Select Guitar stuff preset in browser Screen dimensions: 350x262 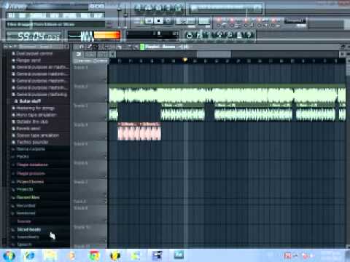tap(30, 101)
